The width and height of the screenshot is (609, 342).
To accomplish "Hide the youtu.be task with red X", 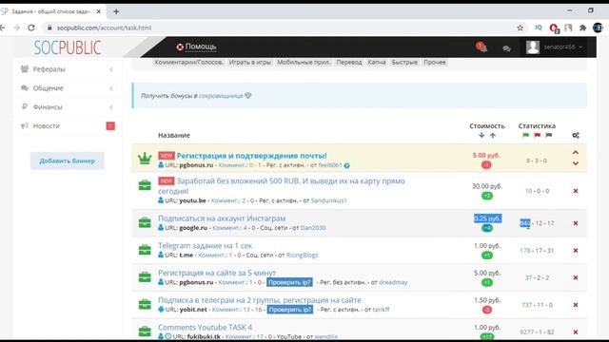I will click(576, 191).
